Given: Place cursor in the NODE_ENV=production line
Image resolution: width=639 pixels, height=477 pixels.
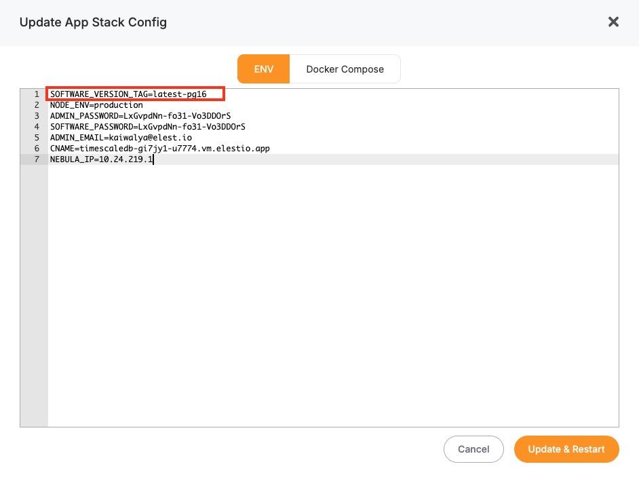Looking at the screenshot, I should pyautogui.click(x=96, y=105).
